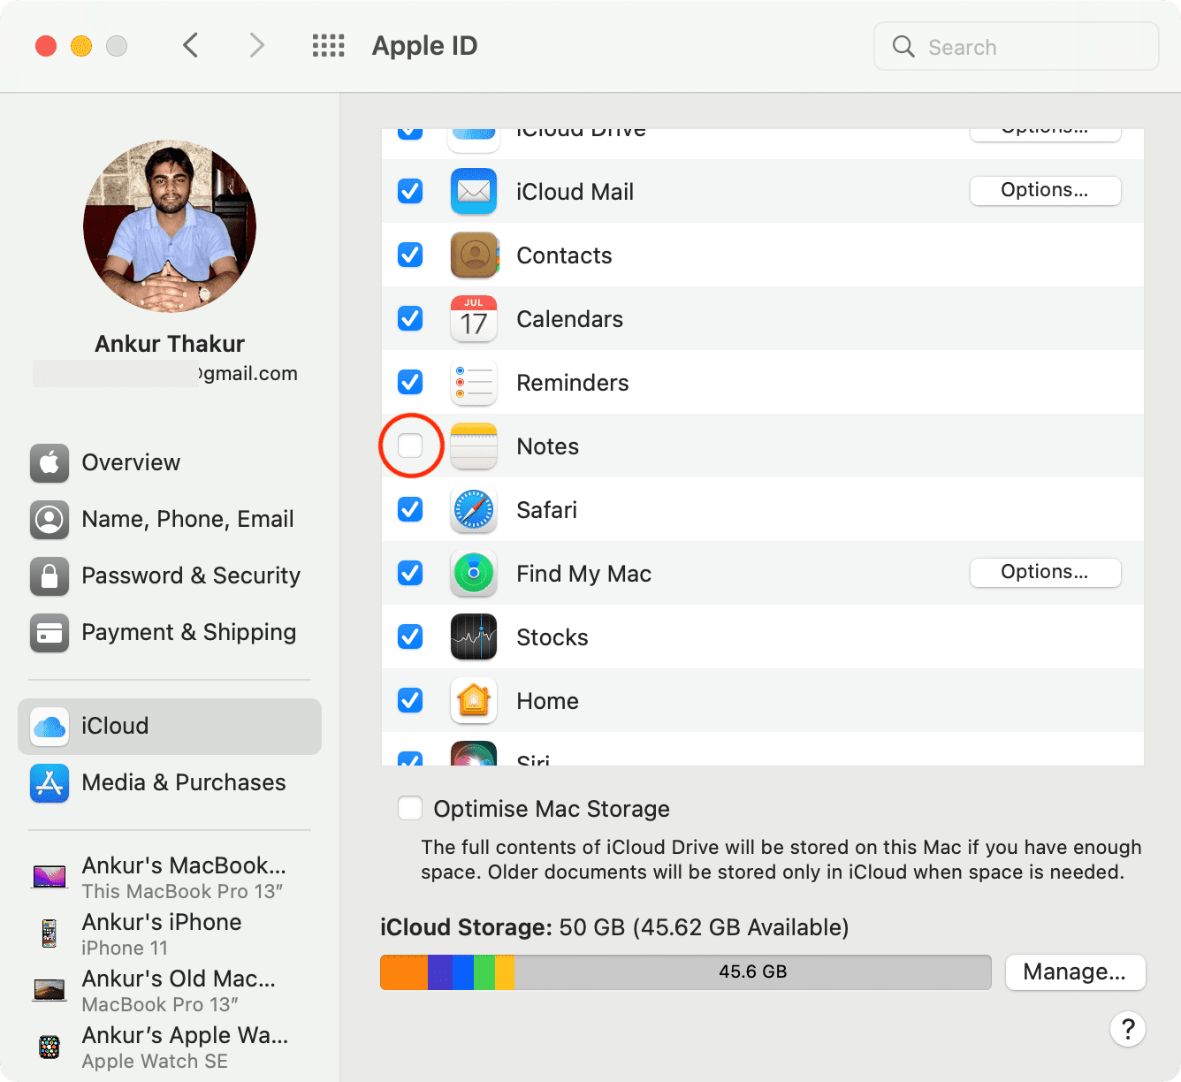This screenshot has width=1181, height=1082.
Task: Click the Name, Phone, Email person icon
Action: (x=50, y=519)
